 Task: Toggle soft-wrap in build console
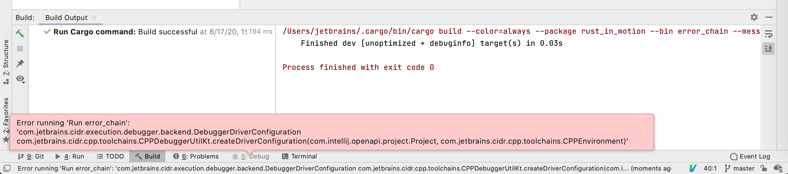(x=769, y=33)
